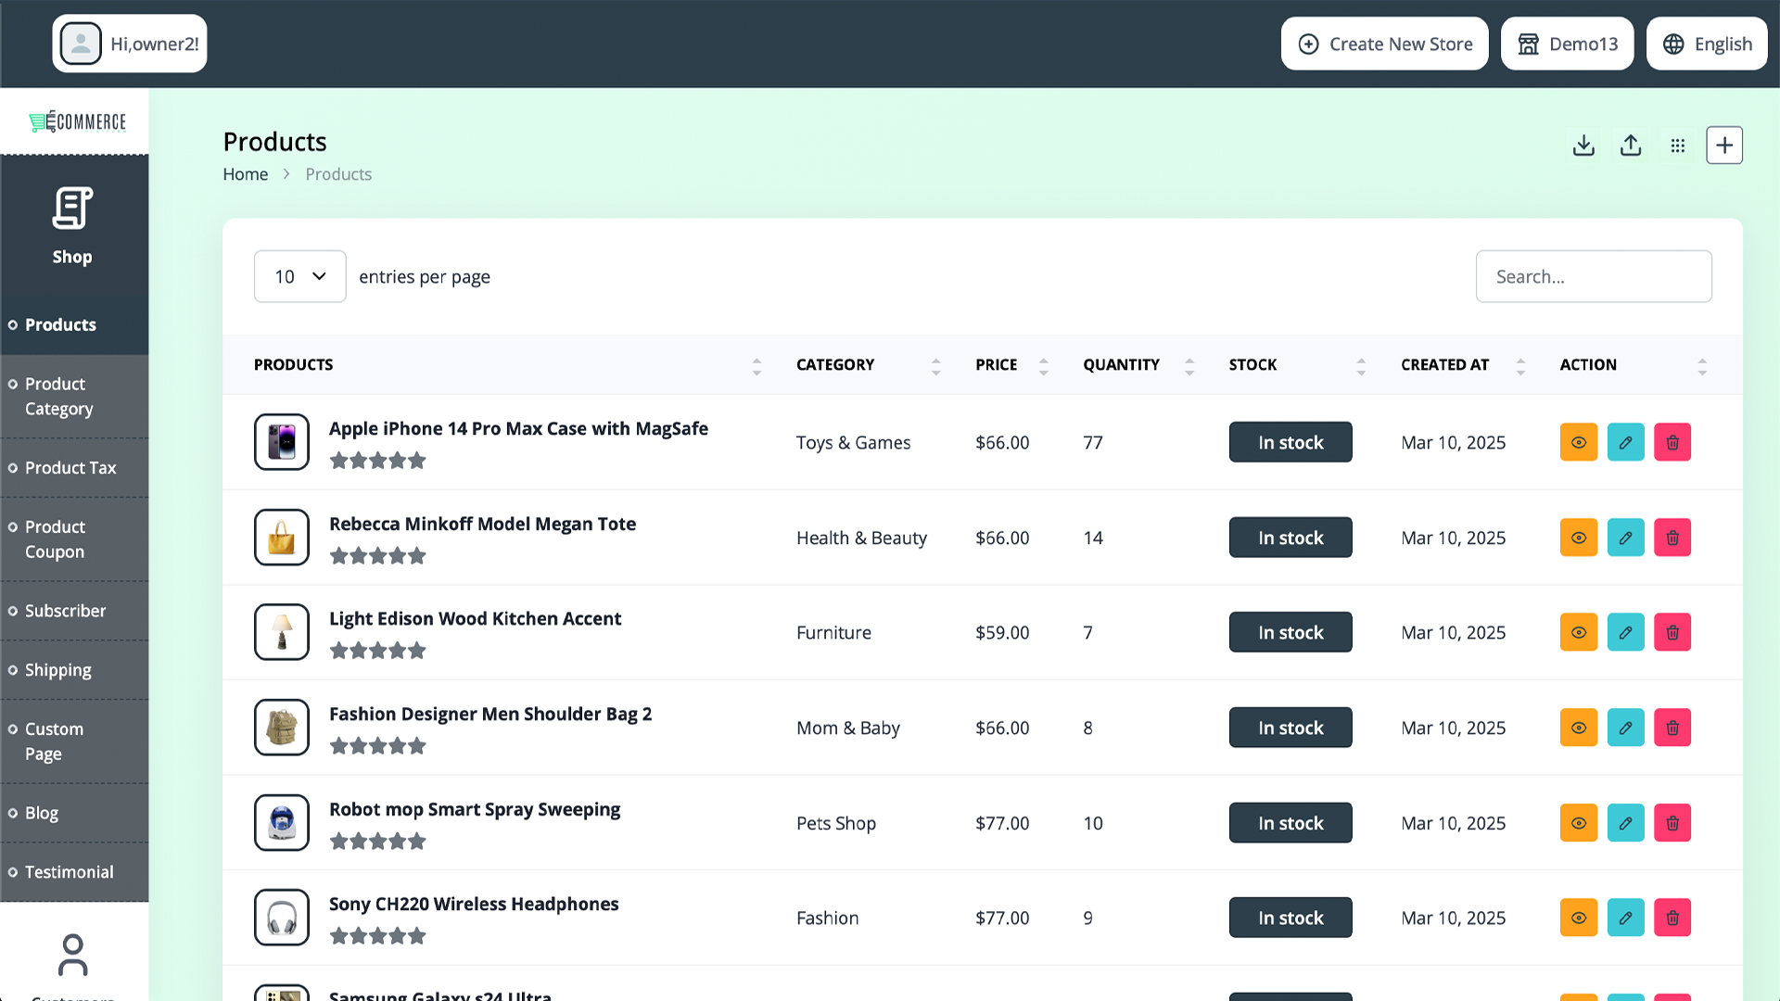1780x1001 pixels.
Task: Click the '$59.00' price cell
Action: click(x=1002, y=632)
